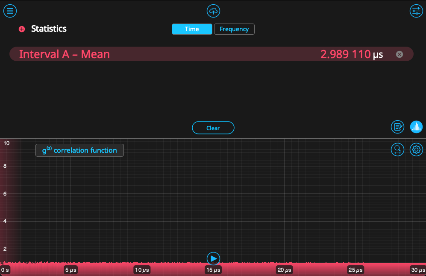The image size is (426, 276).
Task: Switch to the Time tab
Action: coord(192,29)
